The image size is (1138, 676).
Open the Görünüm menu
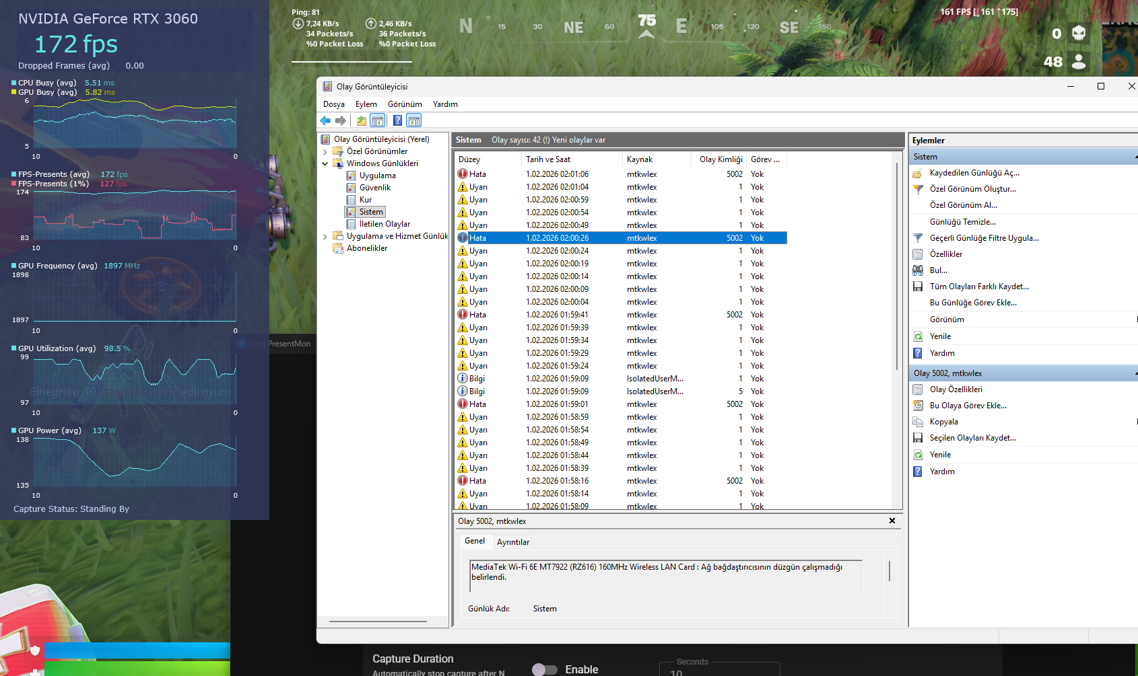(x=405, y=104)
